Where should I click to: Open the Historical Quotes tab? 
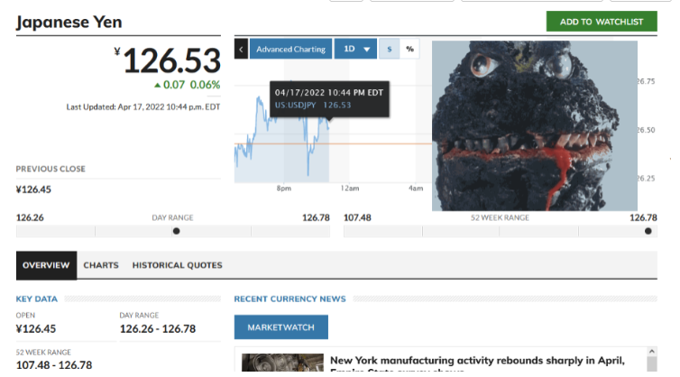(x=177, y=265)
